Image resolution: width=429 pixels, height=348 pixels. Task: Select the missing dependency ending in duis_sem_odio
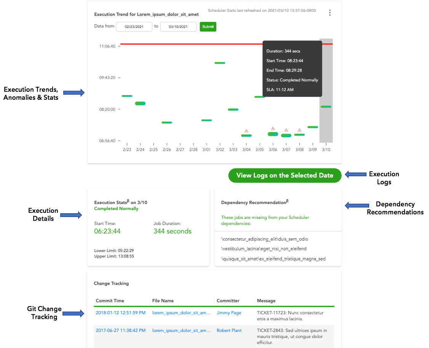click(x=264, y=239)
